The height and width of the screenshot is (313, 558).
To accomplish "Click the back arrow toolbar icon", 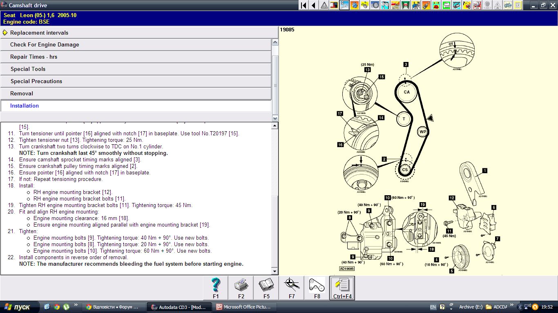I will (x=314, y=5).
